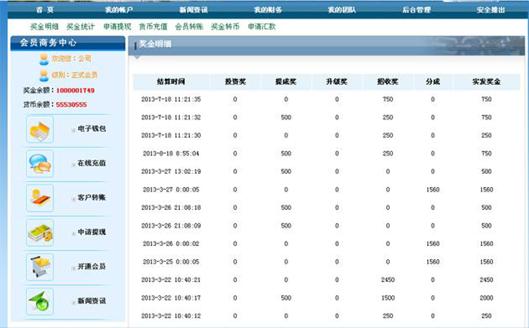Go to the 申请汇款 submenu link

[x=262, y=27]
